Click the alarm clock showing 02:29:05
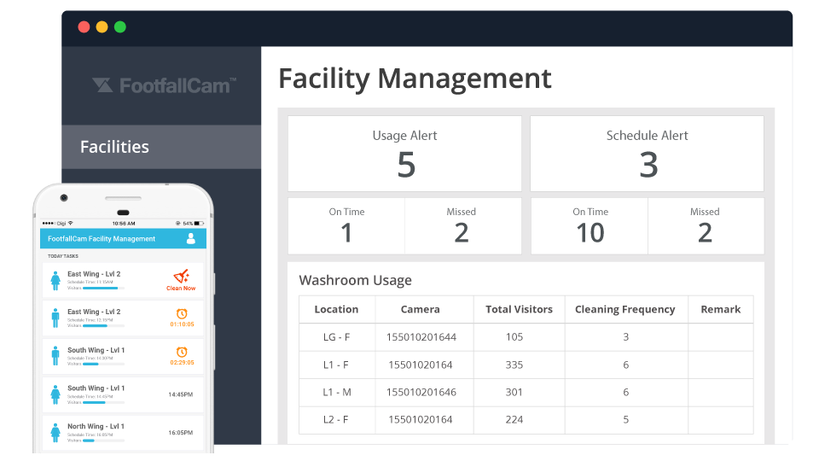 182,352
